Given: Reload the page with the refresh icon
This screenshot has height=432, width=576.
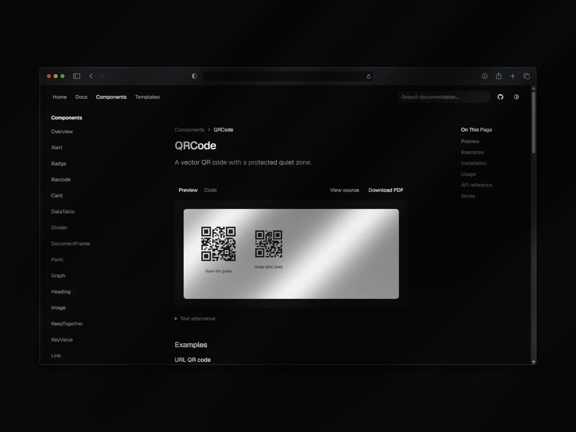Looking at the screenshot, I should click(x=369, y=76).
